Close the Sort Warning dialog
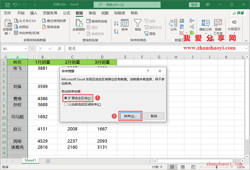250x170 pixels. (160, 71)
